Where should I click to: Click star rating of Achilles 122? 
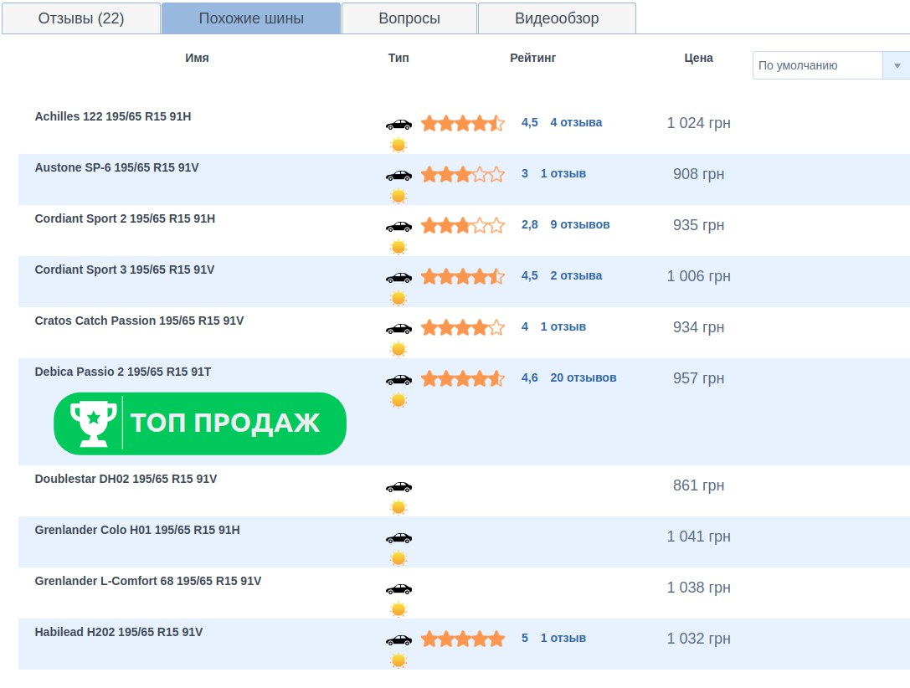[463, 123]
